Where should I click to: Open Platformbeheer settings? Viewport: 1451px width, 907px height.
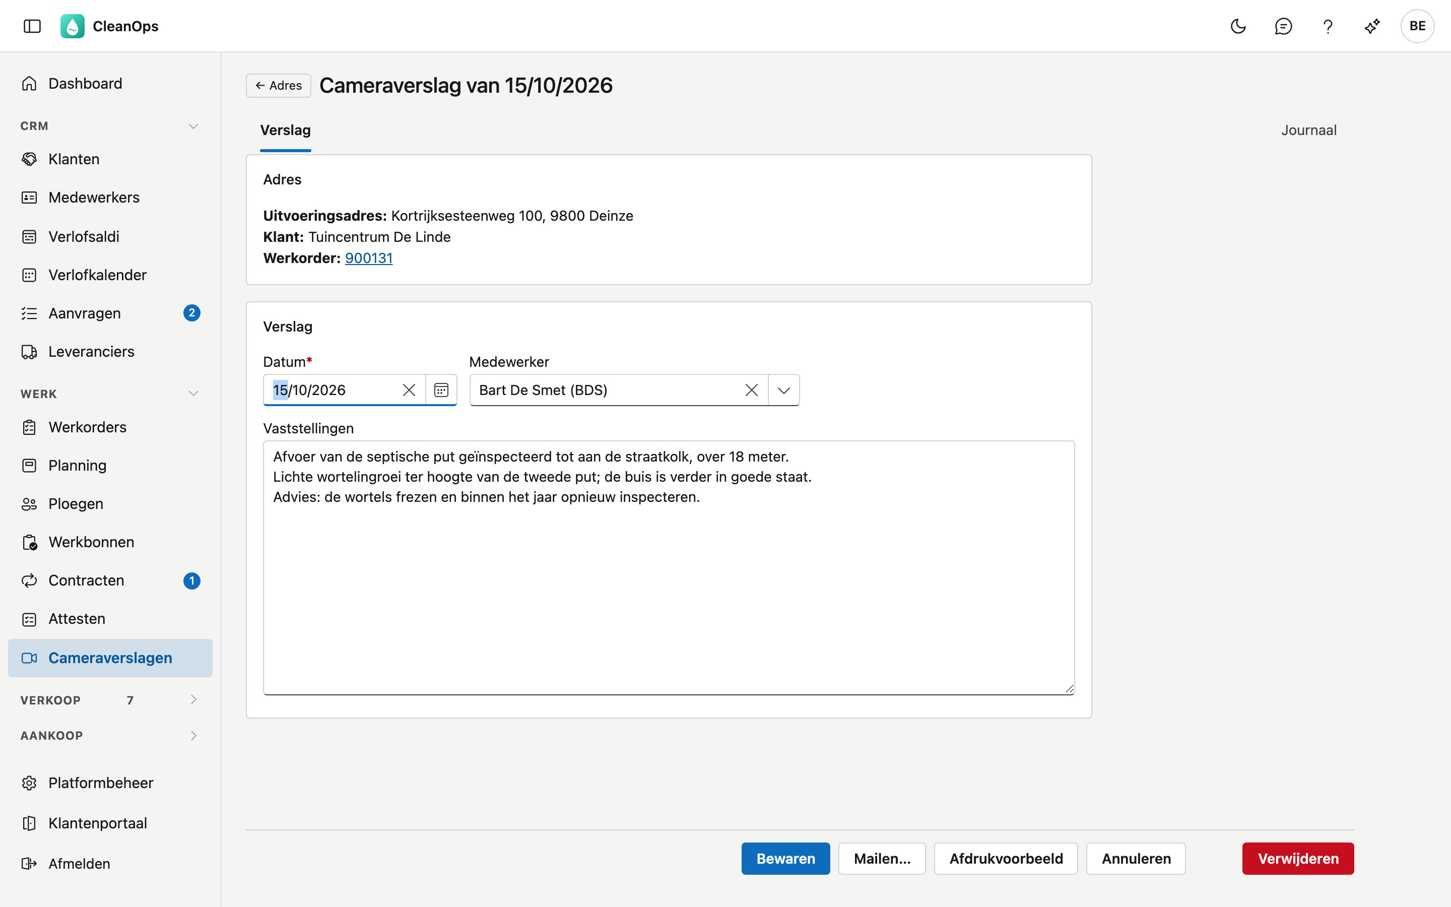110,783
